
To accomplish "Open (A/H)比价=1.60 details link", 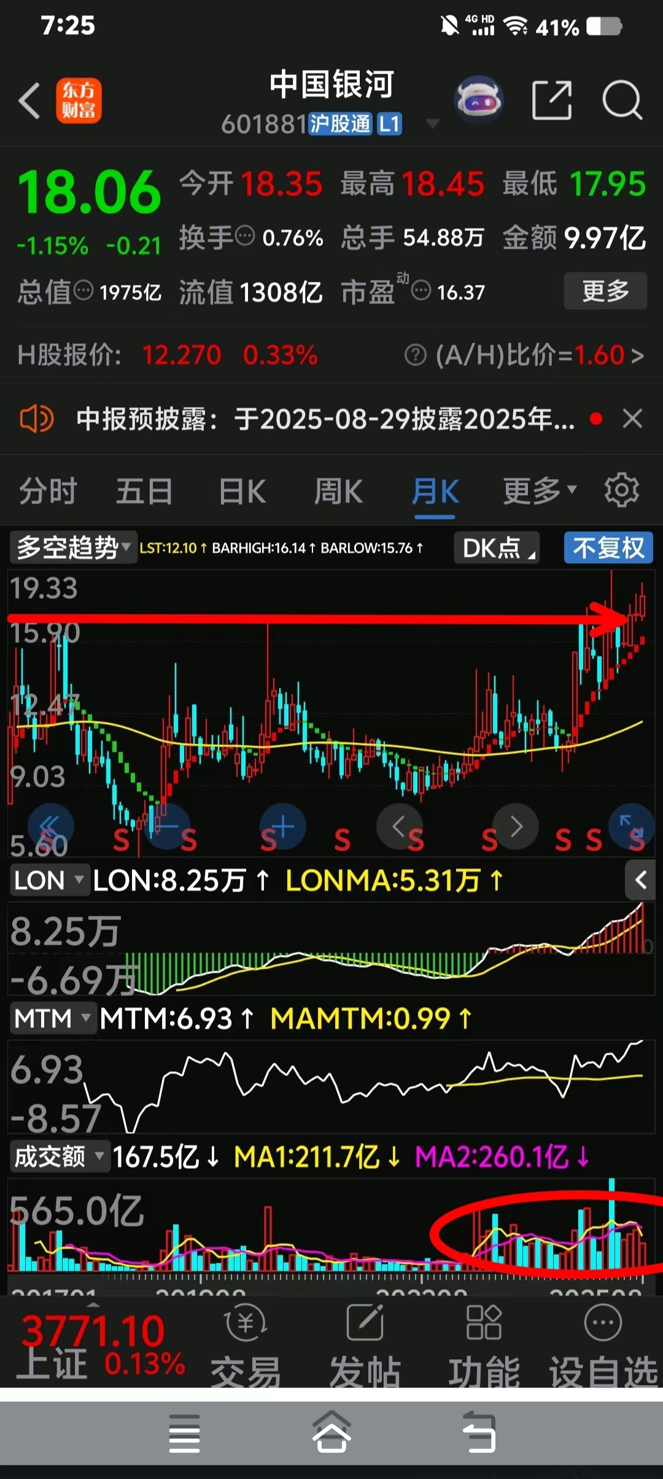I will click(x=540, y=355).
